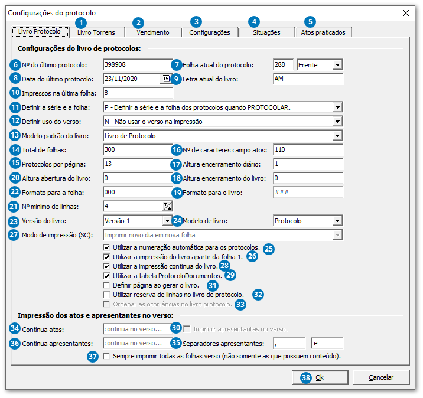The image size is (423, 398).
Task: Click the Impressos na última folha field
Action: click(138, 93)
